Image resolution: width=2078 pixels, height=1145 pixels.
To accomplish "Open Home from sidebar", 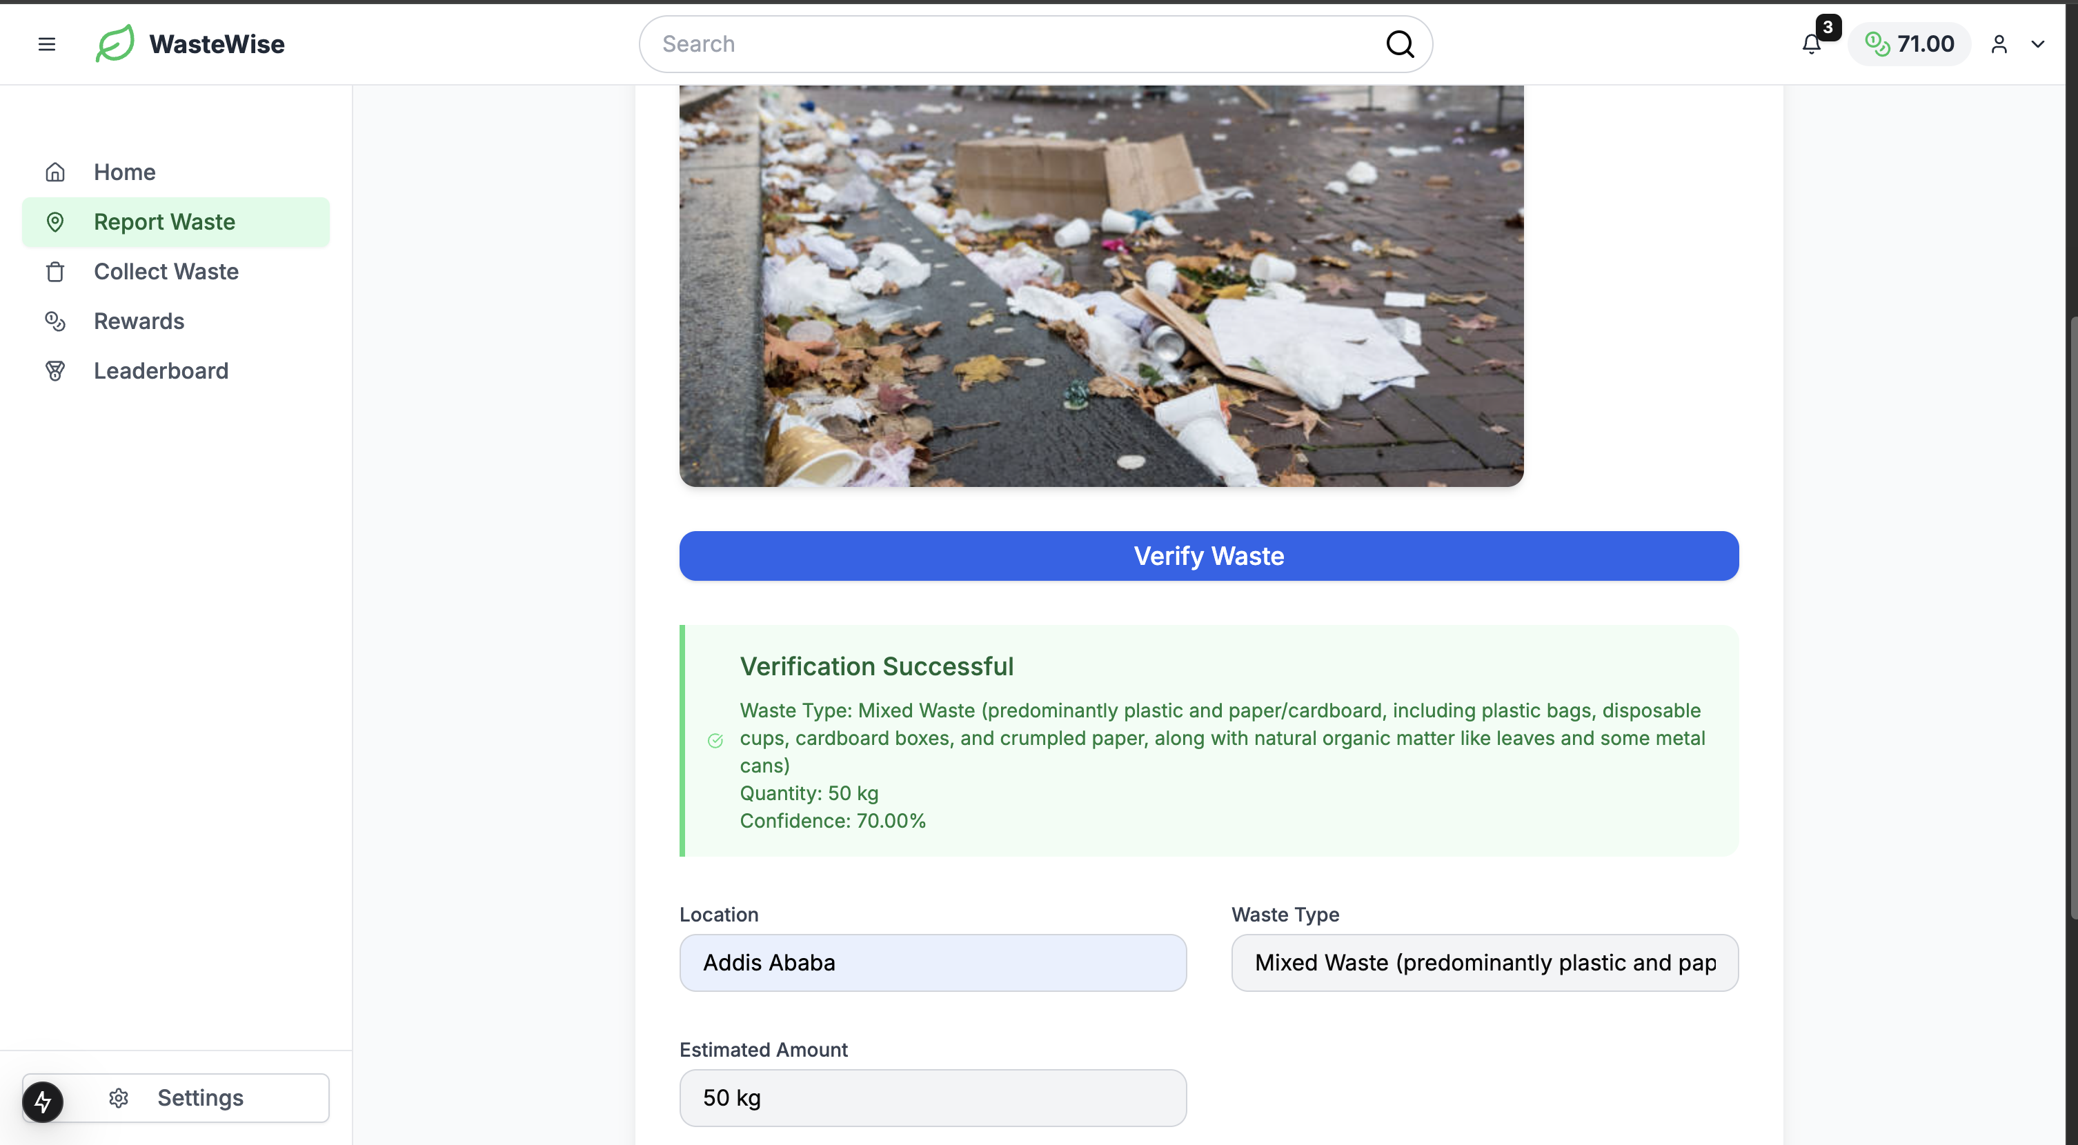I will coord(124,172).
